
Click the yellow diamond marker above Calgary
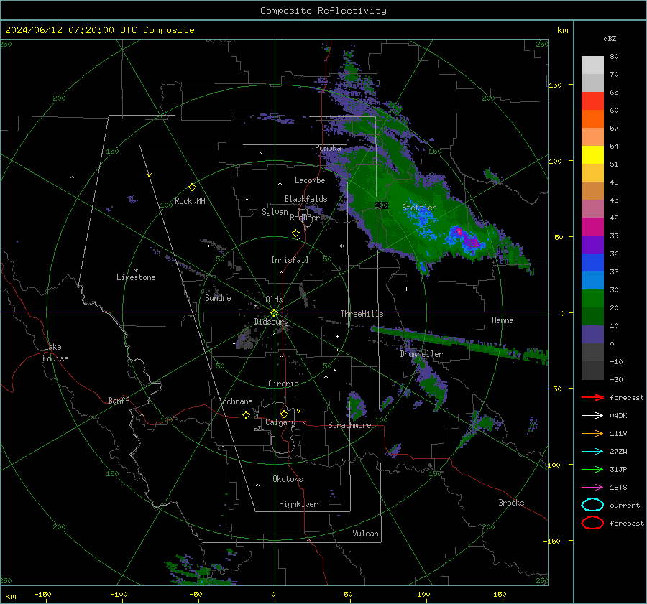pyautogui.click(x=284, y=414)
